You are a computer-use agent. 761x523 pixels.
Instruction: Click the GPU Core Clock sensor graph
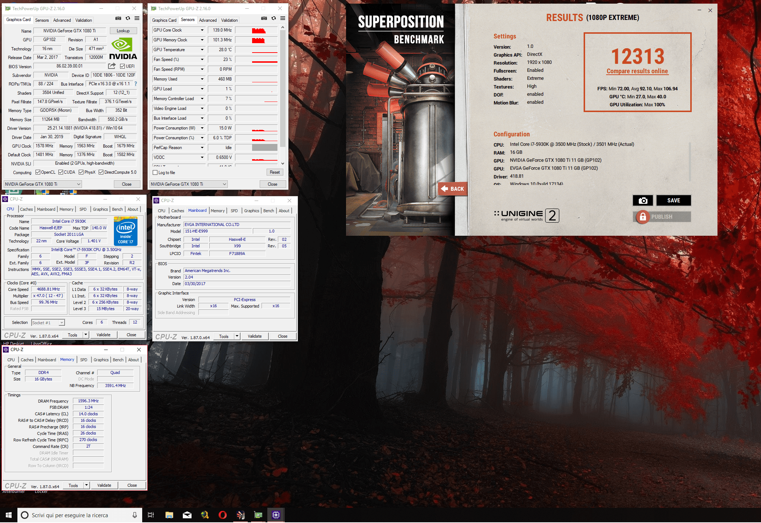point(256,30)
